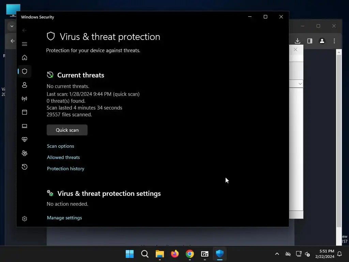
Task: Click the 'No current threats.' text
Action: (68, 86)
